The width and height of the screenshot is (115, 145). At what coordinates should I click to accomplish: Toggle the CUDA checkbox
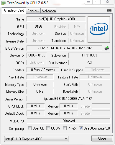click(48, 128)
